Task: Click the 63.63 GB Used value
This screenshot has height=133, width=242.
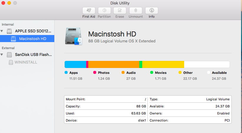Action: click(139, 114)
